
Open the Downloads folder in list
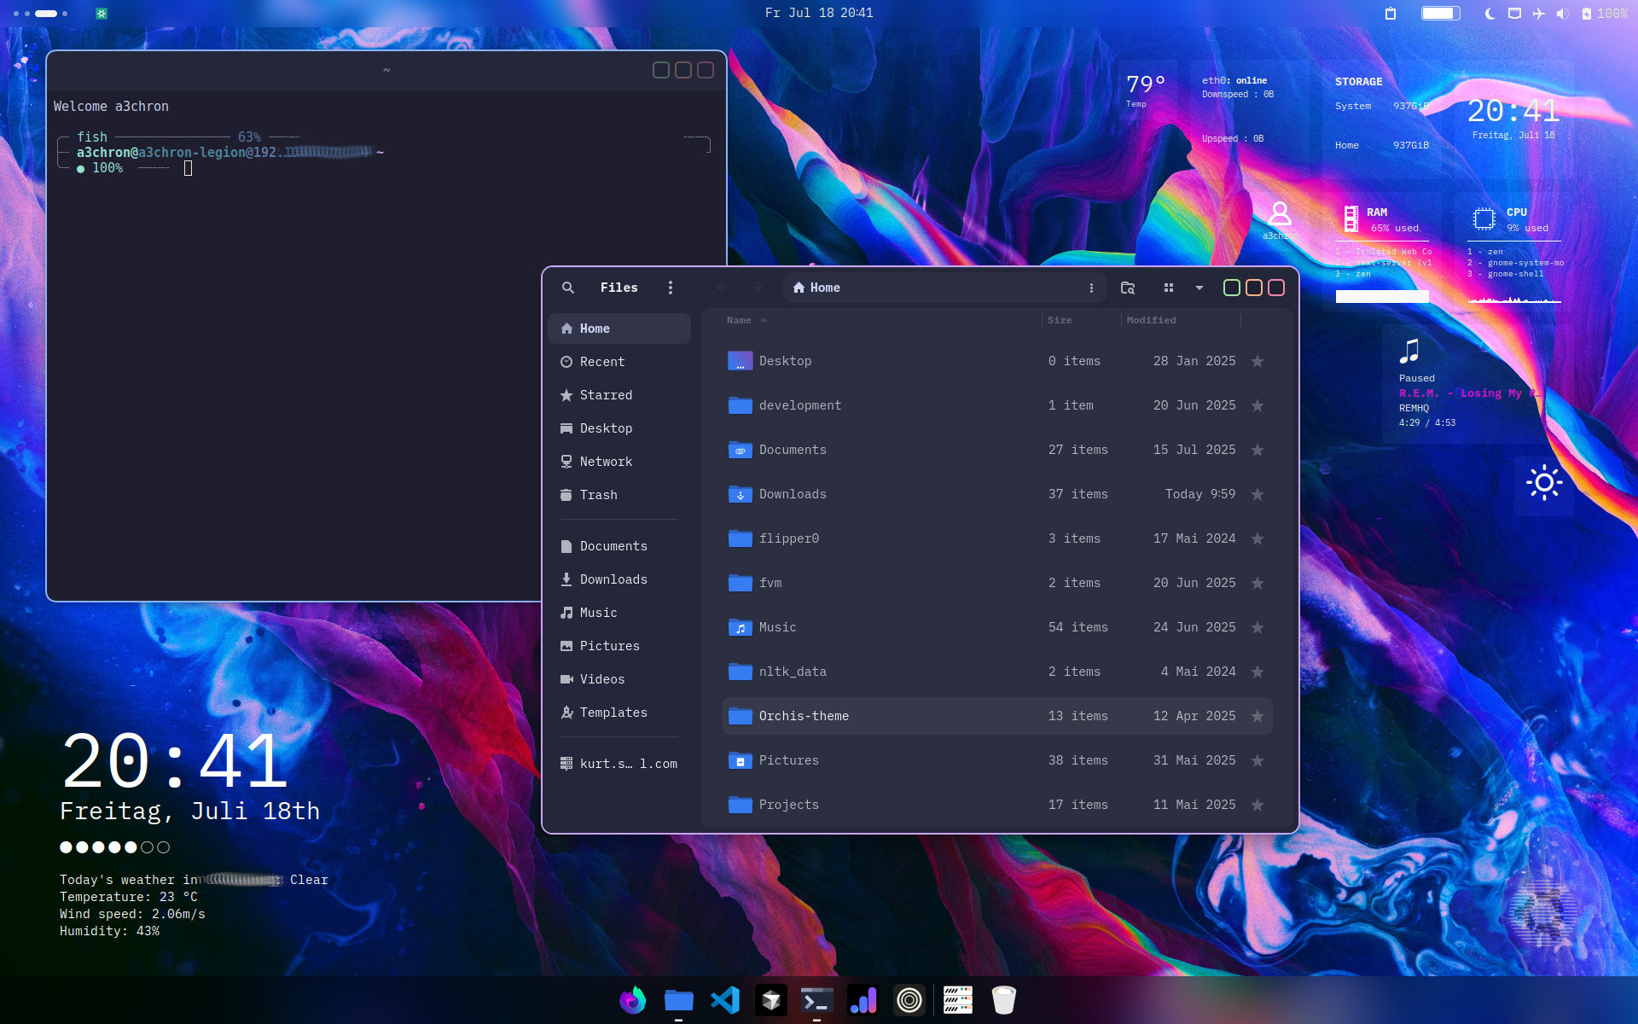[x=792, y=494]
